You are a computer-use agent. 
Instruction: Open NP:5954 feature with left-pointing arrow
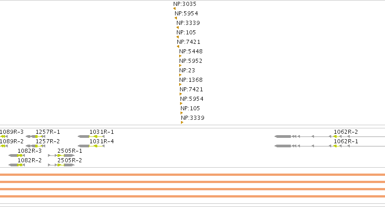click(x=186, y=14)
